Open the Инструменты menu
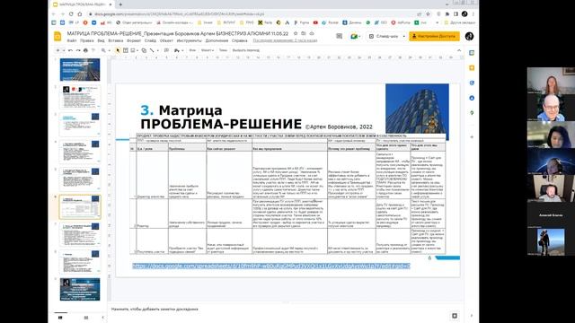This screenshot has width=575, height=323. click(x=189, y=40)
